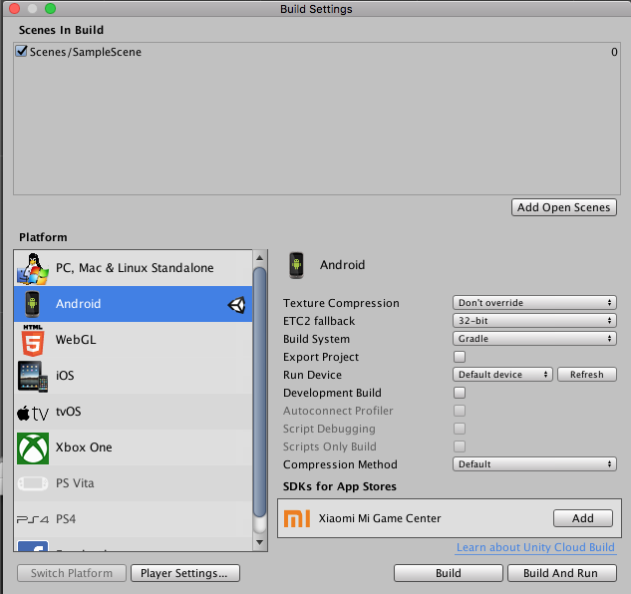Open the Run Device dropdown
The height and width of the screenshot is (594, 631).
coord(502,375)
